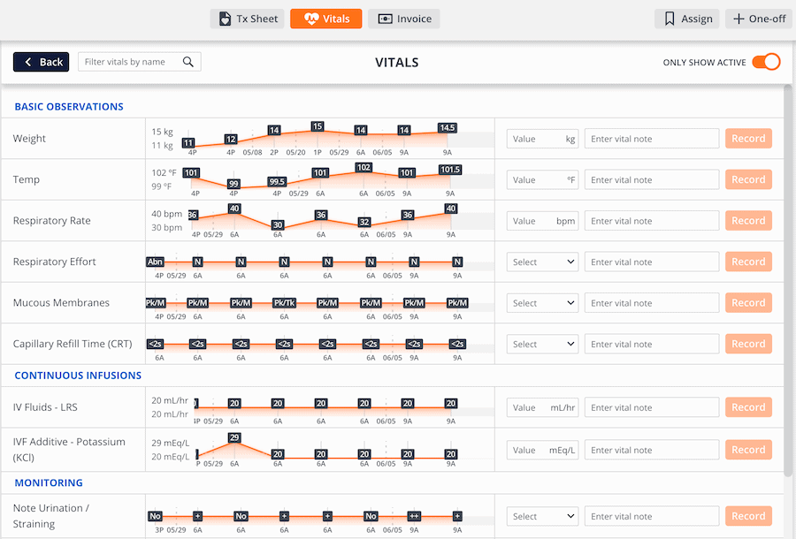Open the Respiratory Effort select dropdown
The image size is (796, 539).
[542, 262]
